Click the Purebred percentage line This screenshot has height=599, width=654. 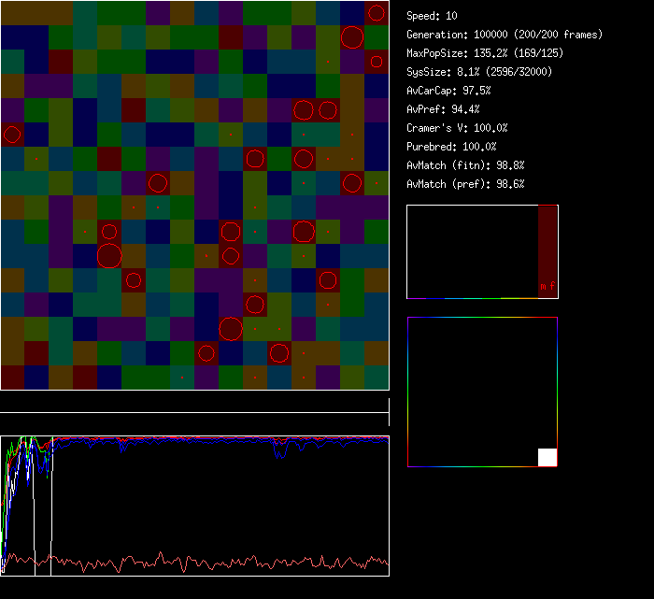click(451, 147)
